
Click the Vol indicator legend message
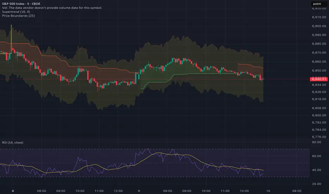point(52,7)
